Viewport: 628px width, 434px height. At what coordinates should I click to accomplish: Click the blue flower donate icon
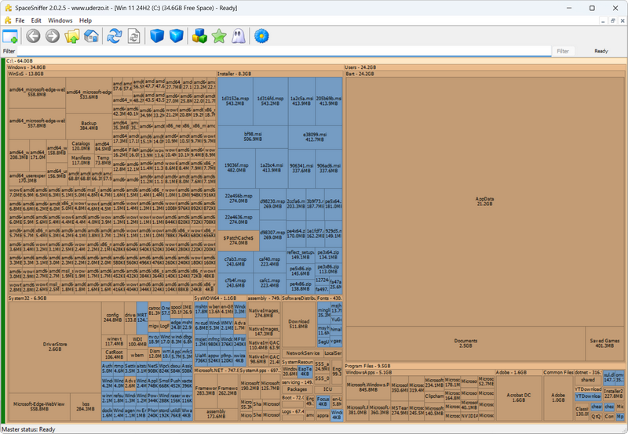tap(261, 36)
